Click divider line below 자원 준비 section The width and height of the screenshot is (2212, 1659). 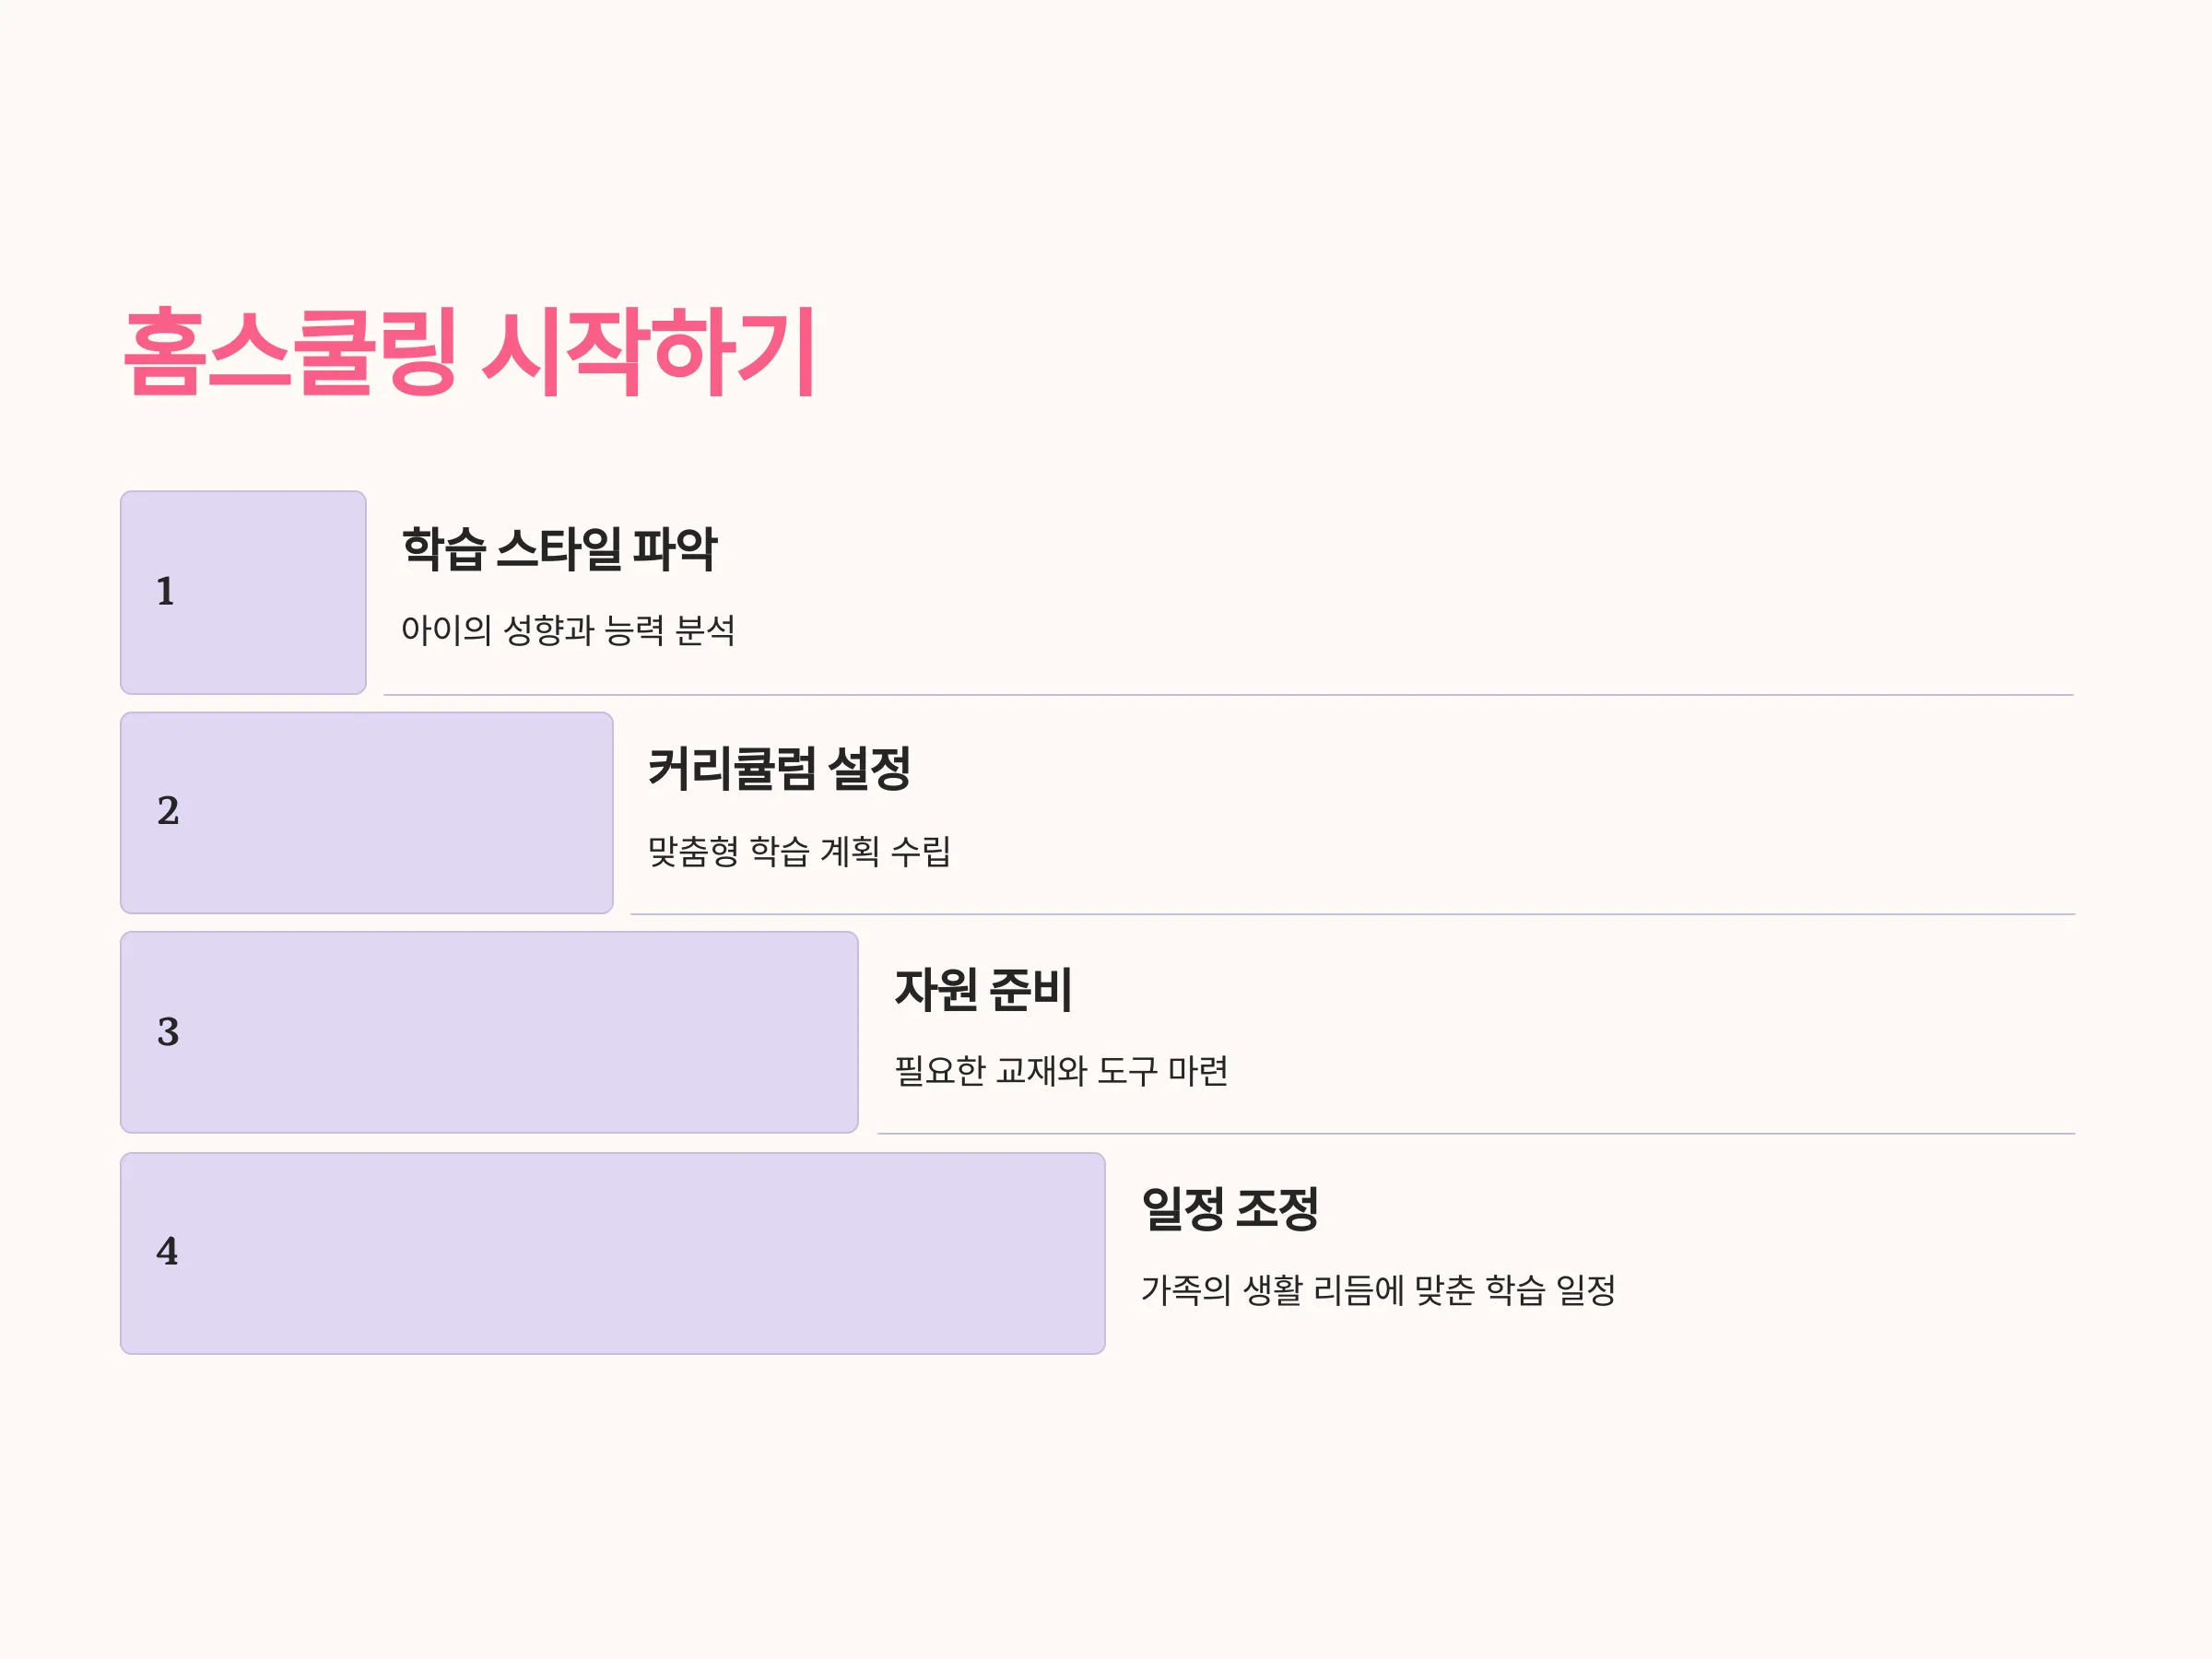tap(1476, 1133)
